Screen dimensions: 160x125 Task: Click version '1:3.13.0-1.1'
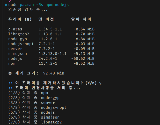point(53,54)
